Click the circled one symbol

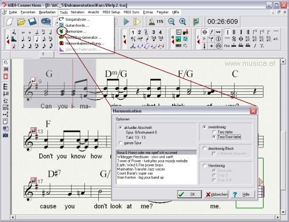coord(218,39)
